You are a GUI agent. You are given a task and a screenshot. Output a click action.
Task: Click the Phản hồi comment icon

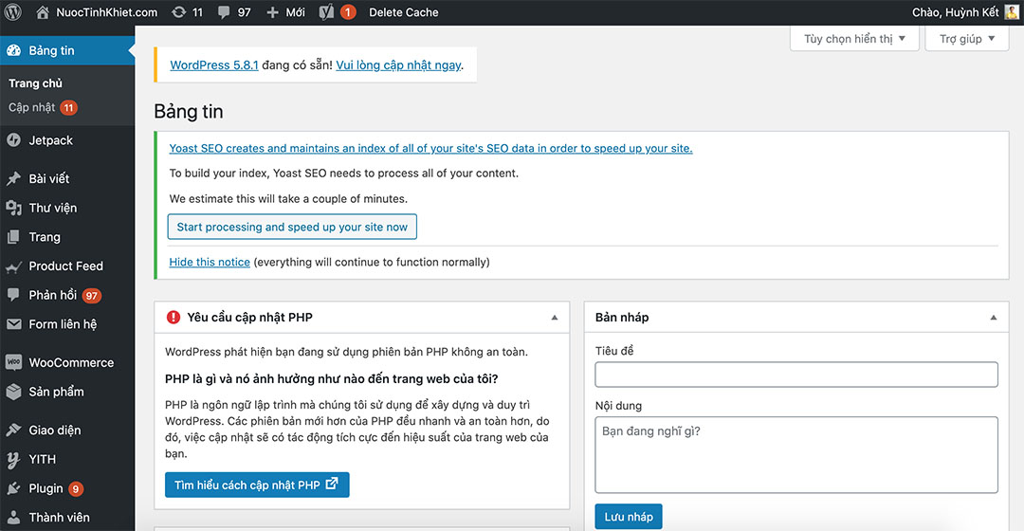pyautogui.click(x=13, y=295)
